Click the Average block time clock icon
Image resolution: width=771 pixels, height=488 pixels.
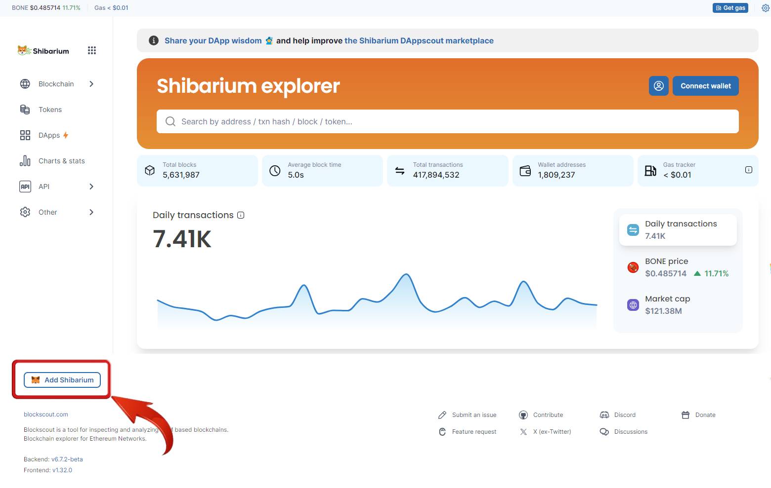click(x=275, y=171)
